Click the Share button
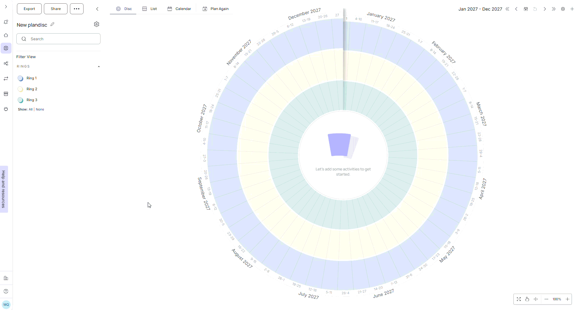The image size is (577, 310). click(x=56, y=9)
